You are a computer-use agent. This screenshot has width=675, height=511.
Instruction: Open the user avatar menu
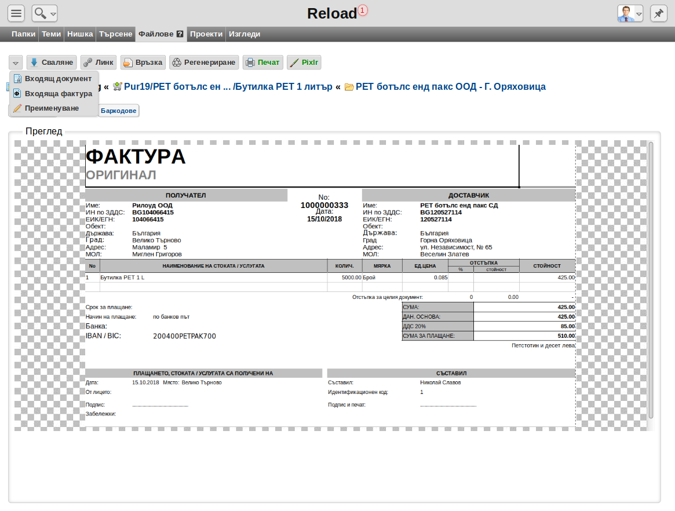(x=630, y=13)
